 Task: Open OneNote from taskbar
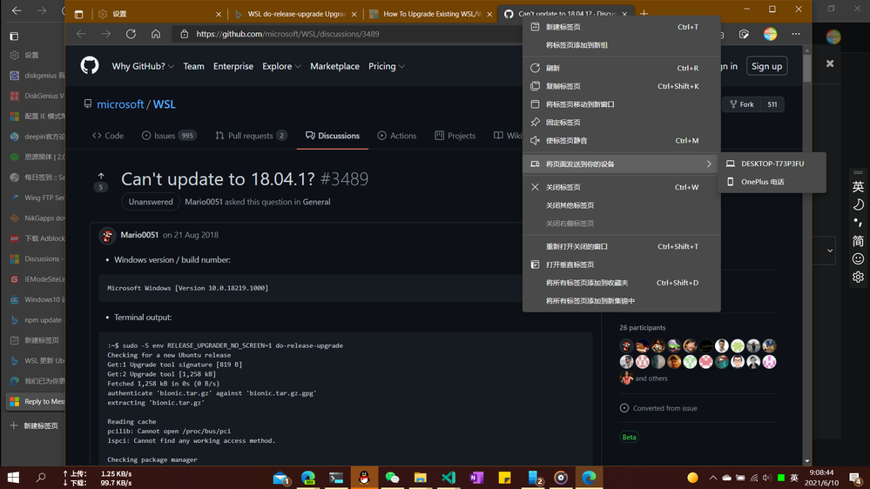[476, 478]
